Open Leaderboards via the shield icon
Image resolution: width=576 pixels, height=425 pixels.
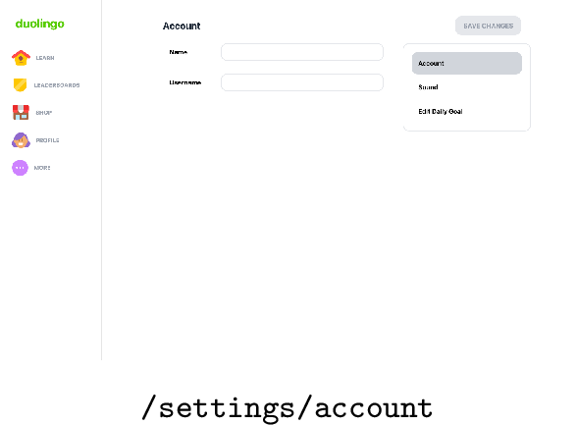click(21, 84)
